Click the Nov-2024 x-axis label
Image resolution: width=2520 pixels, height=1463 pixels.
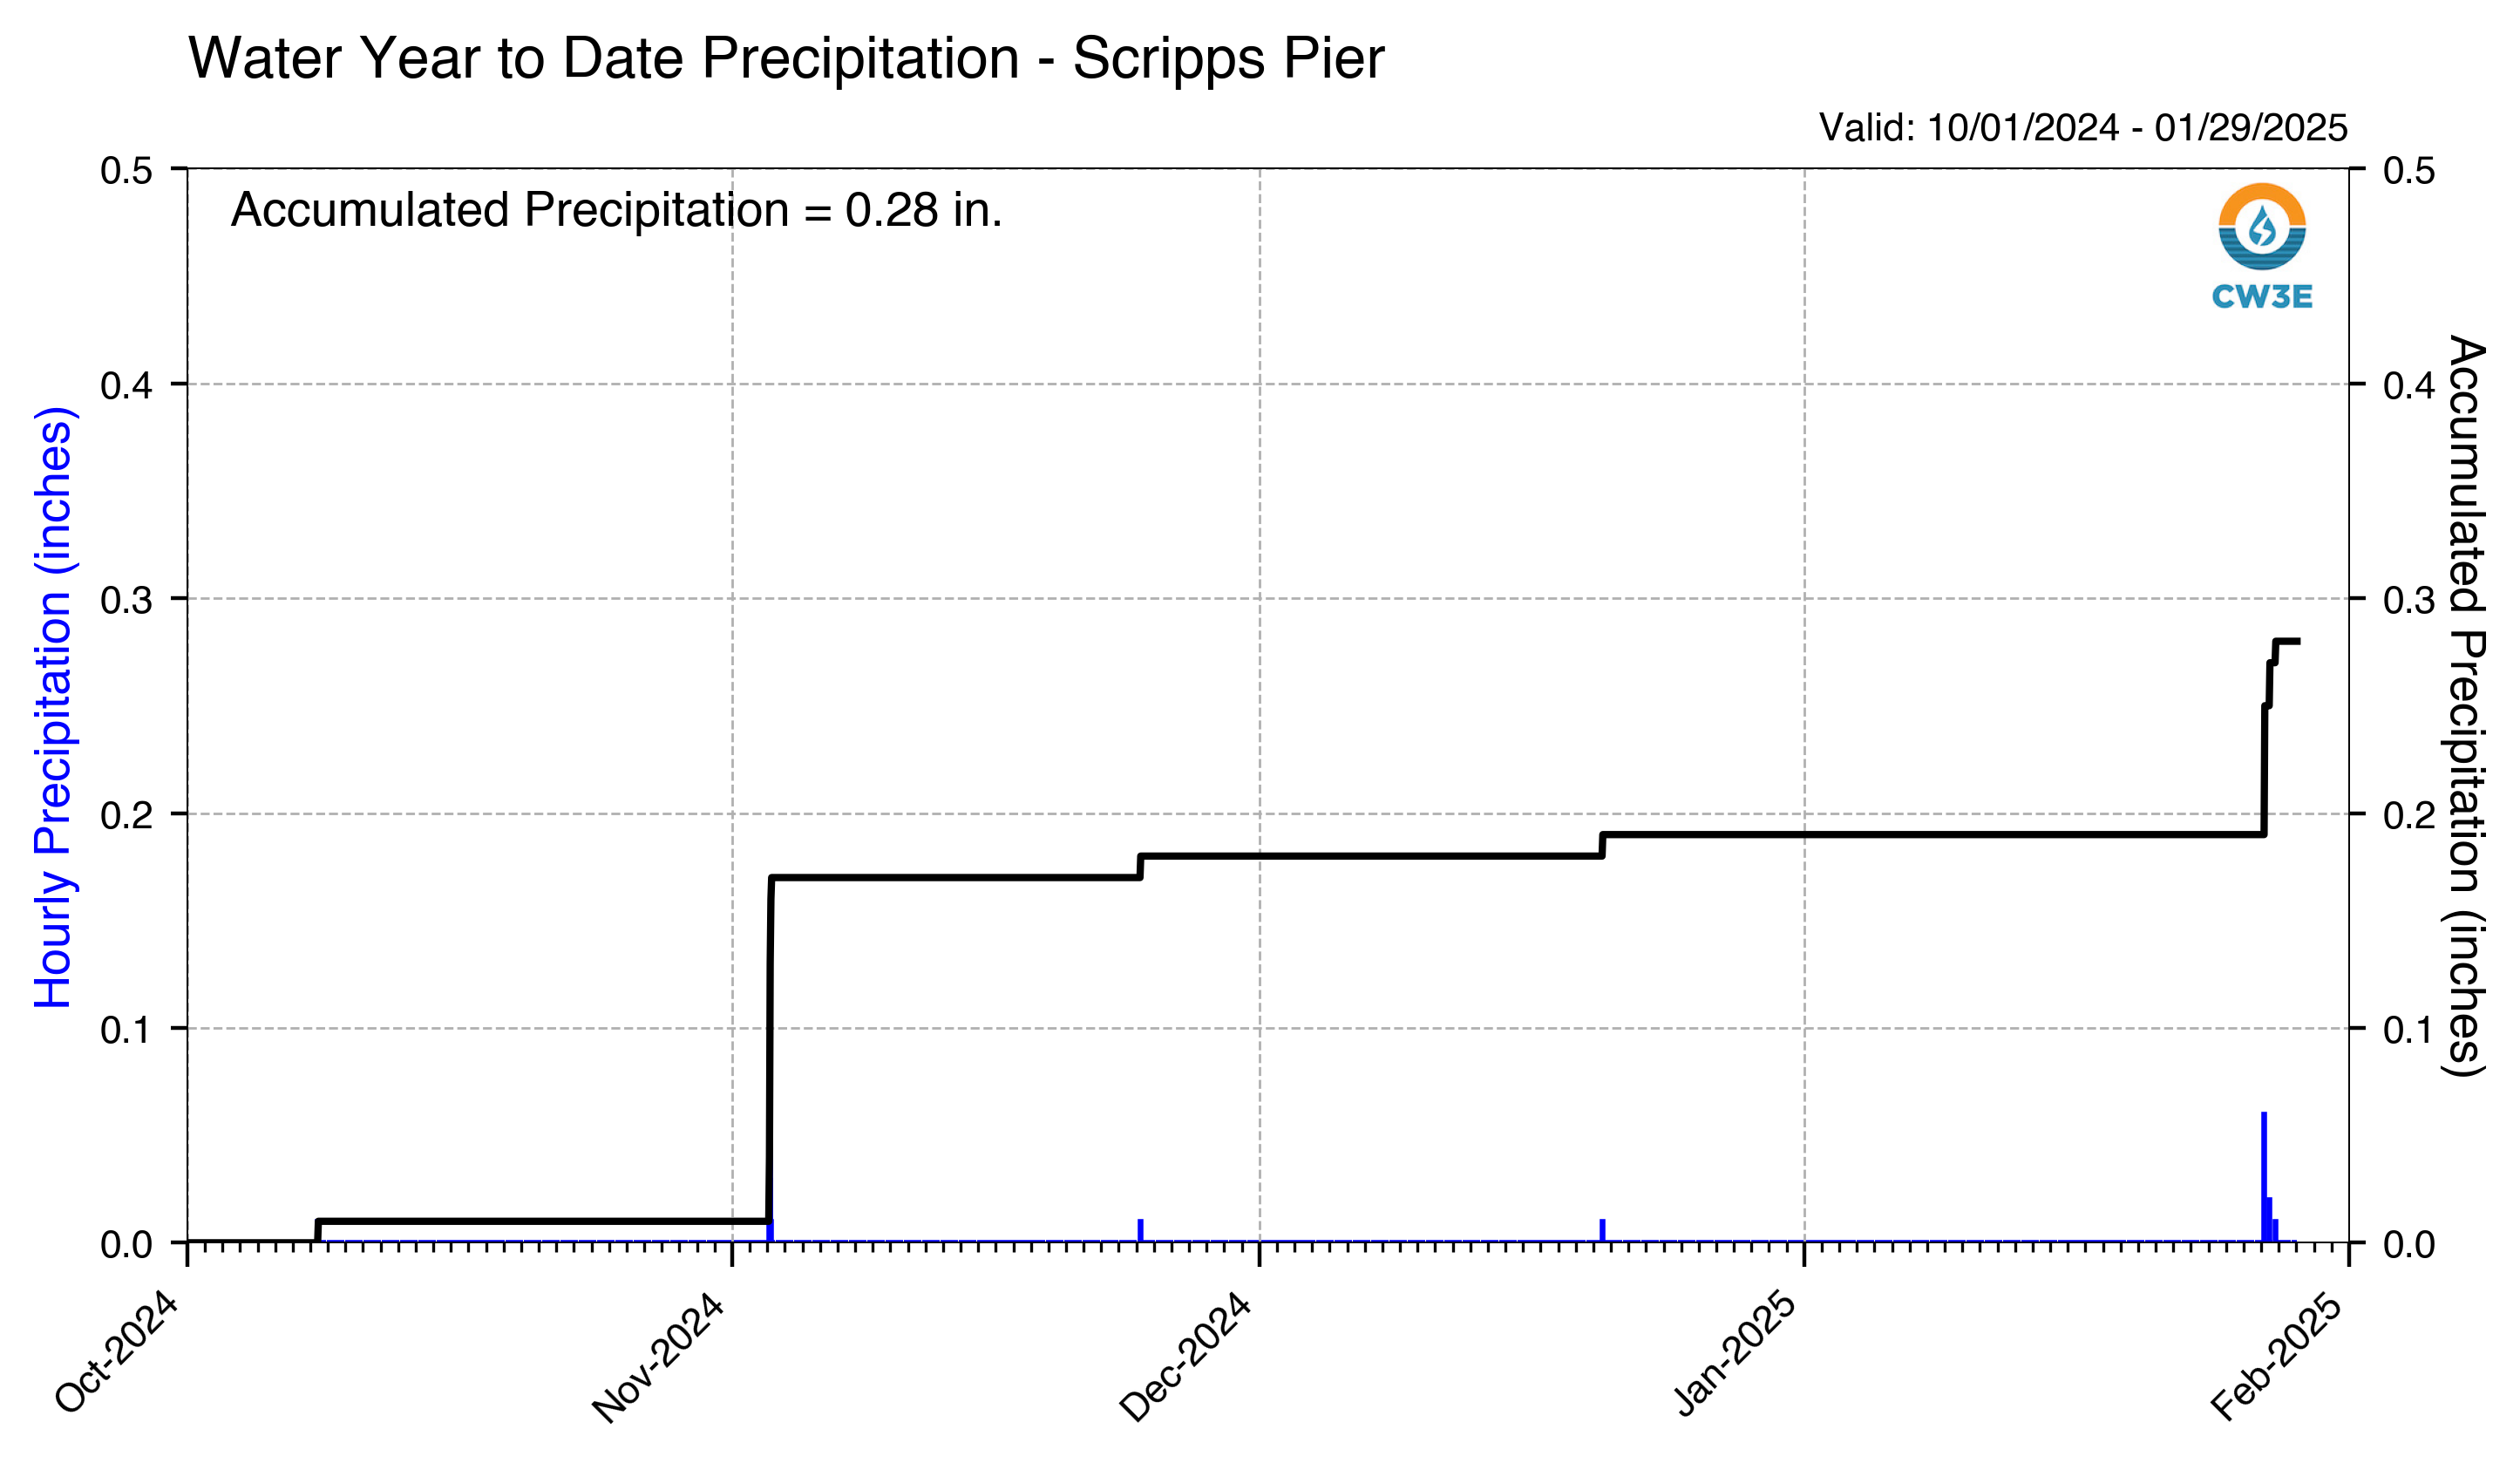point(658,1356)
